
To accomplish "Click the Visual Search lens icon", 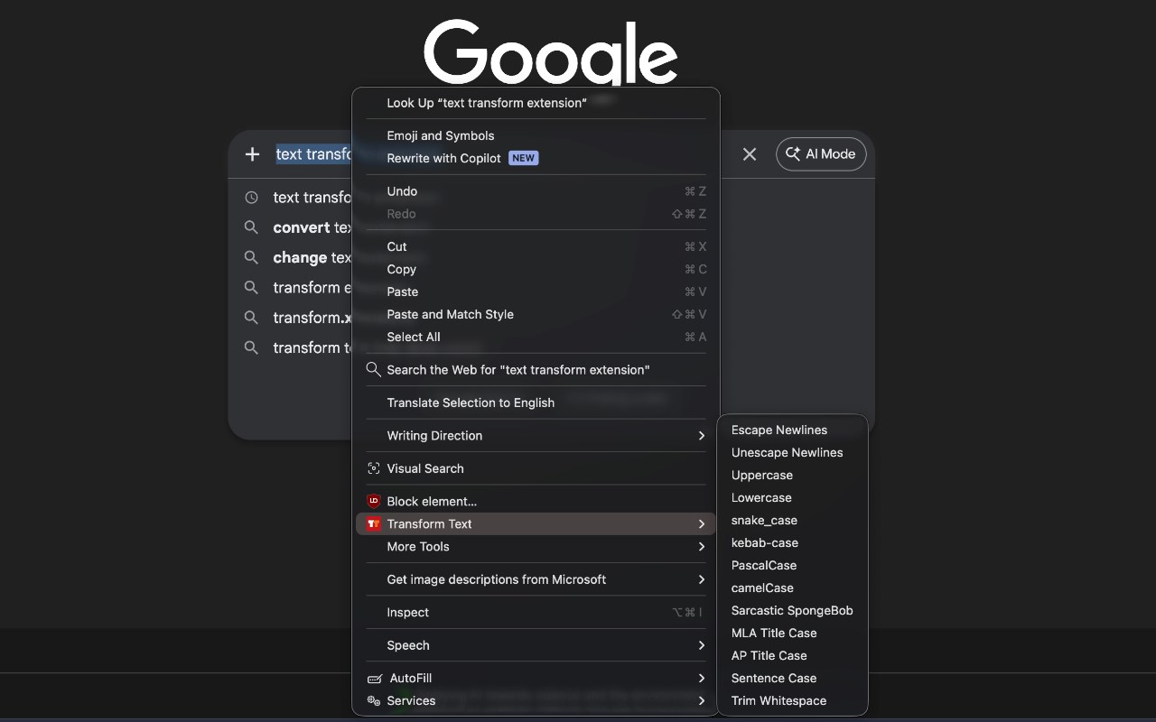I will tap(374, 468).
